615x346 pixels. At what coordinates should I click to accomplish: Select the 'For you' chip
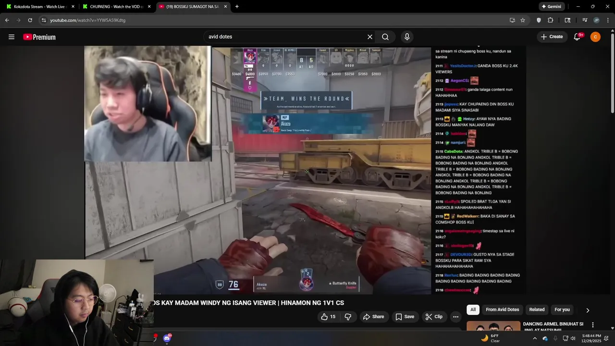(x=562, y=310)
